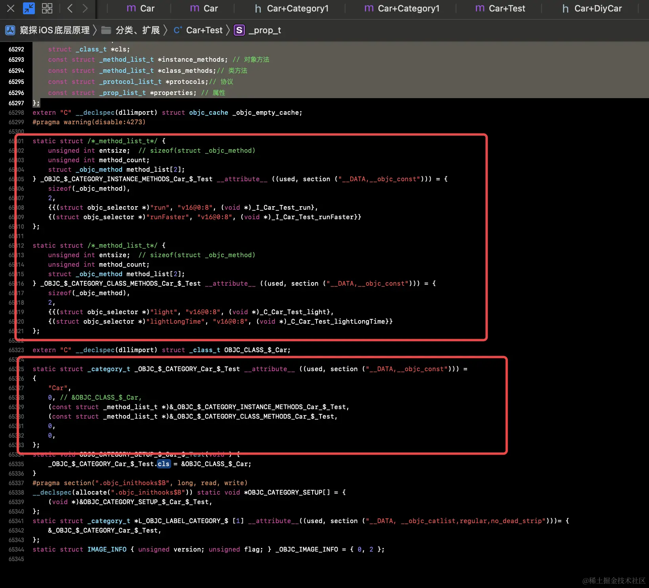The image size is (649, 588).
Task: Click the highlighted cls token on line 65335
Action: (164, 464)
